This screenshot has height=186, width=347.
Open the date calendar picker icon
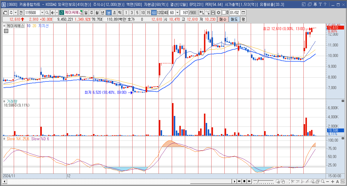point(243,13)
